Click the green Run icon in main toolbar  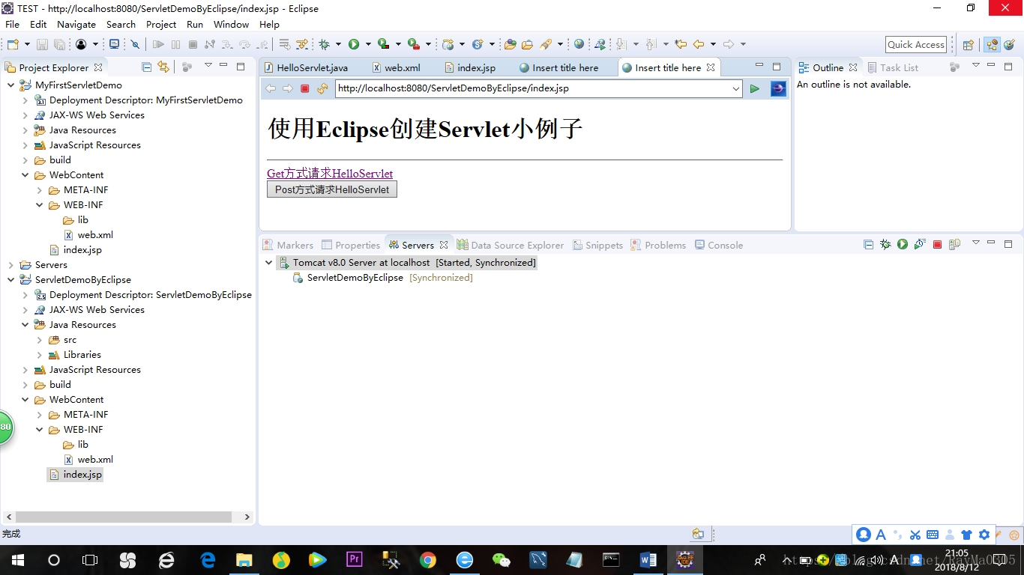pos(354,44)
